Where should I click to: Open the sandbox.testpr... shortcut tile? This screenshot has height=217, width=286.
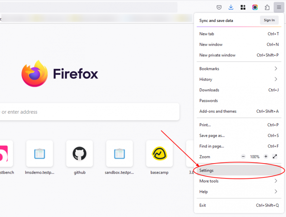tap(119, 153)
